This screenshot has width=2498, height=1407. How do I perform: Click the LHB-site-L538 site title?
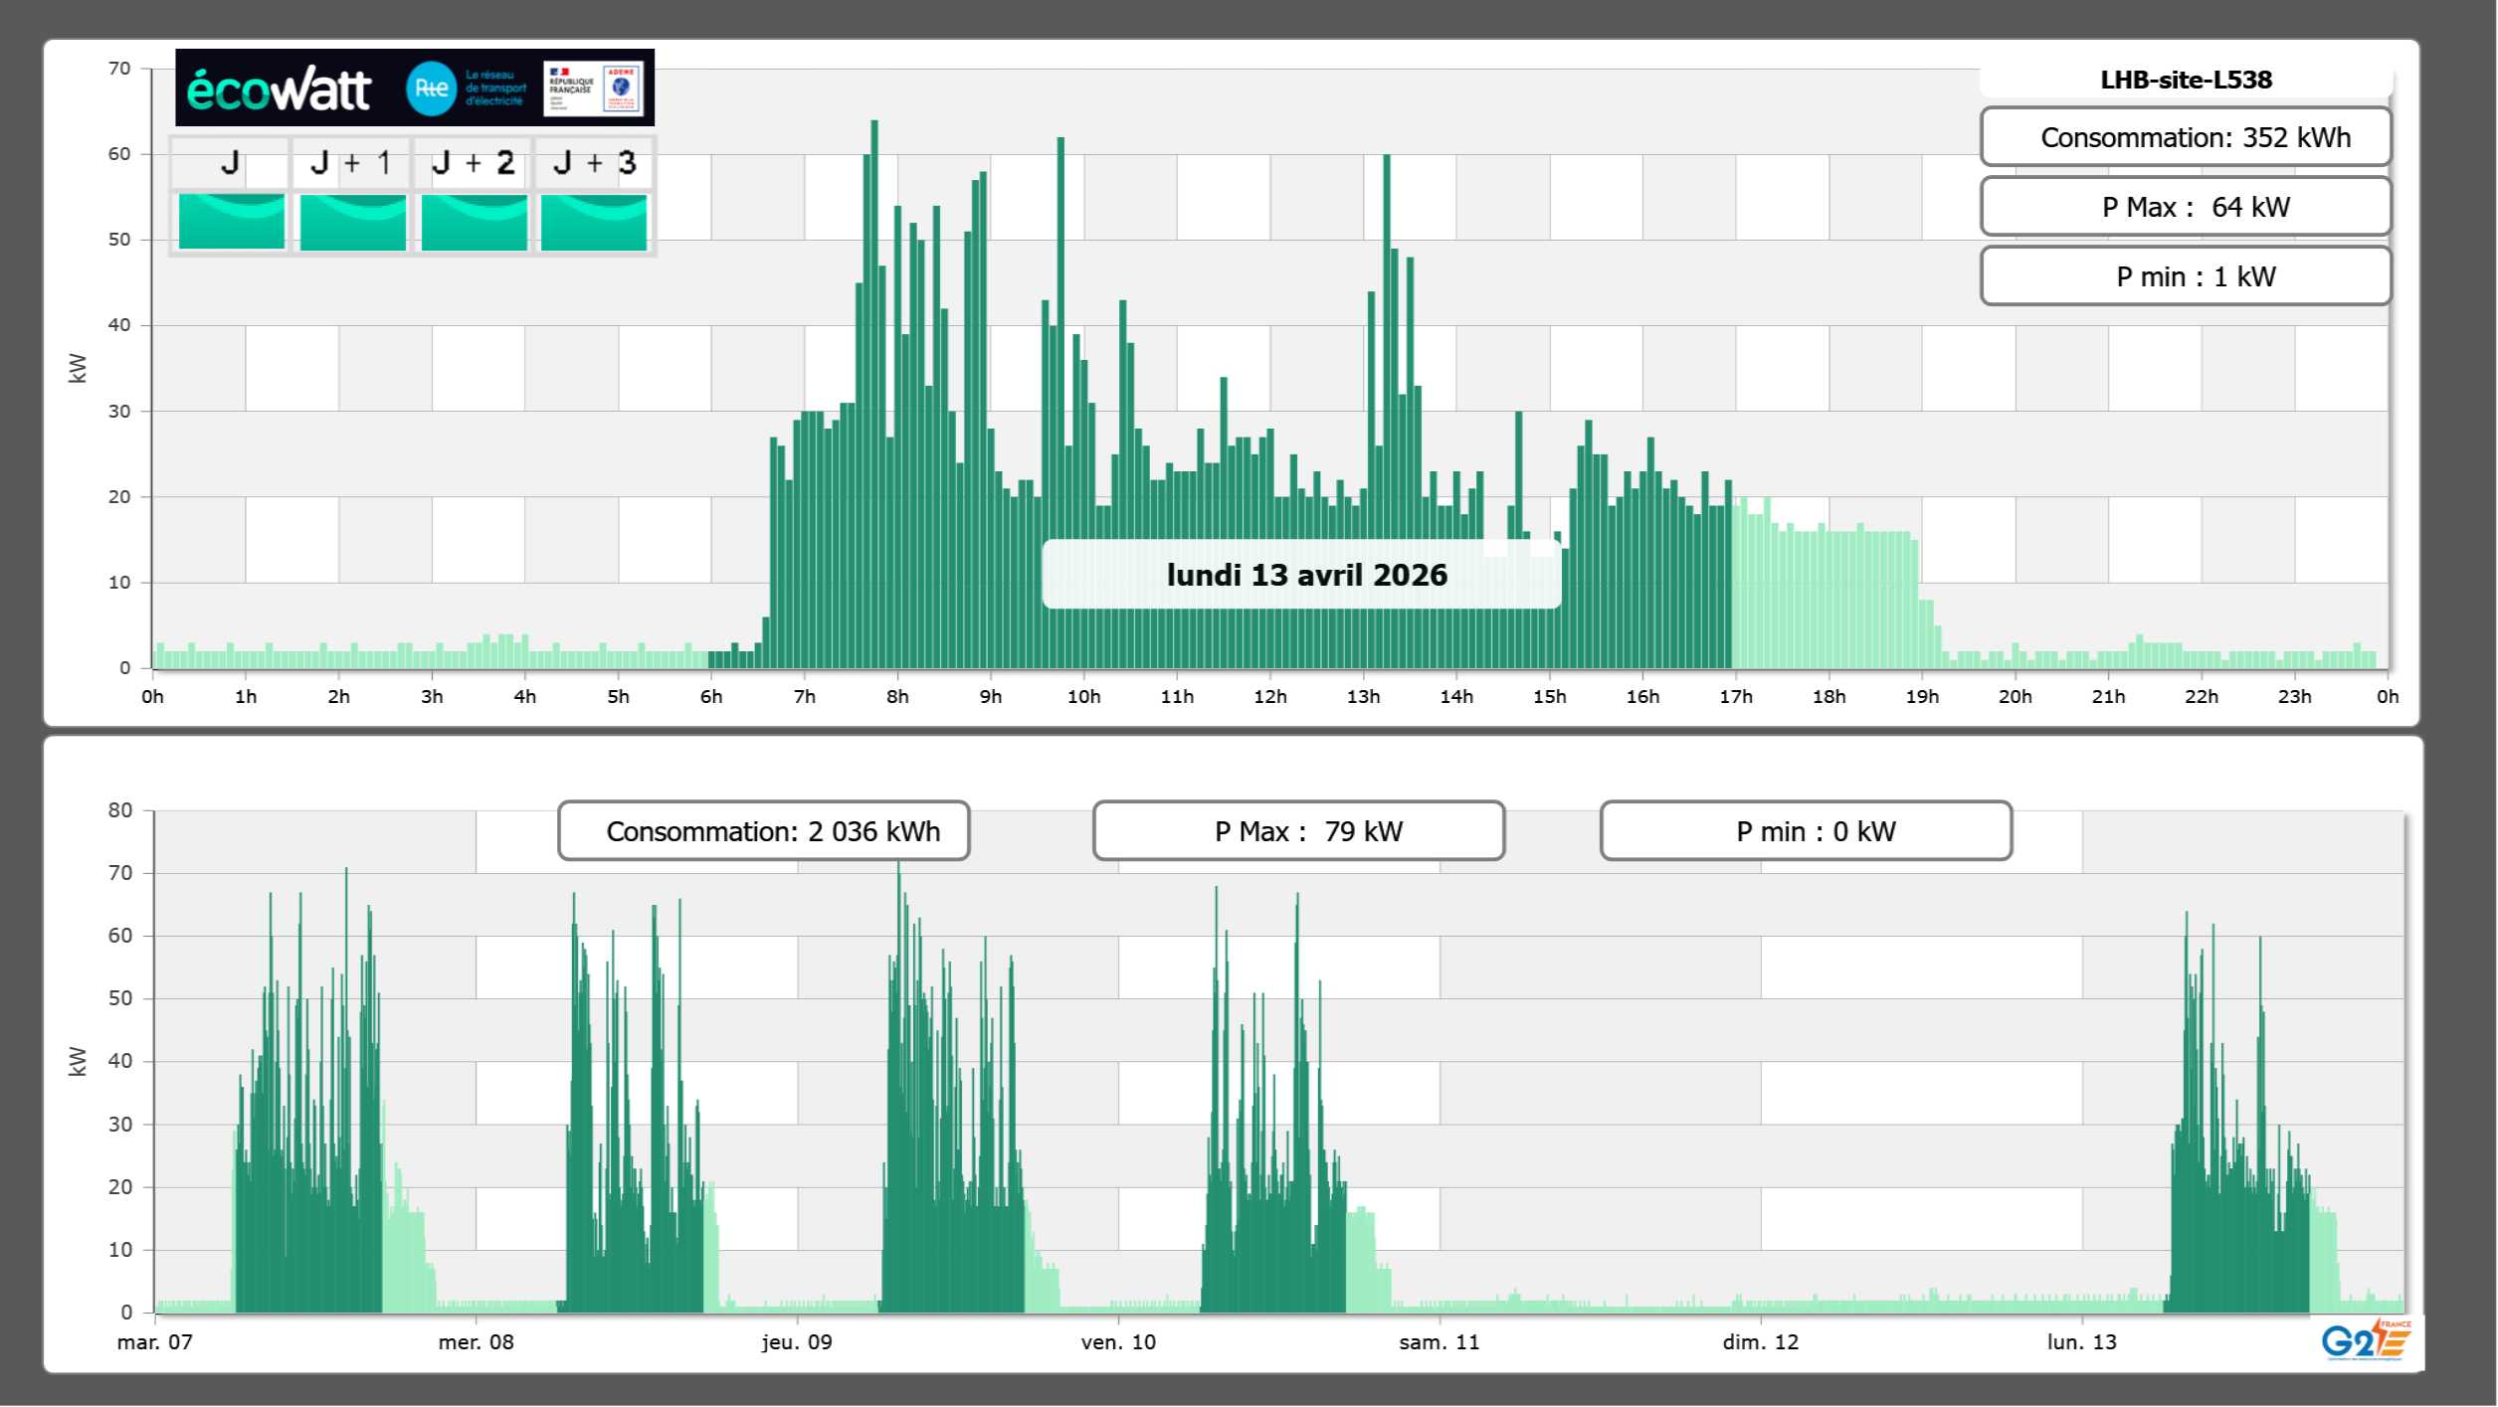point(2186,80)
